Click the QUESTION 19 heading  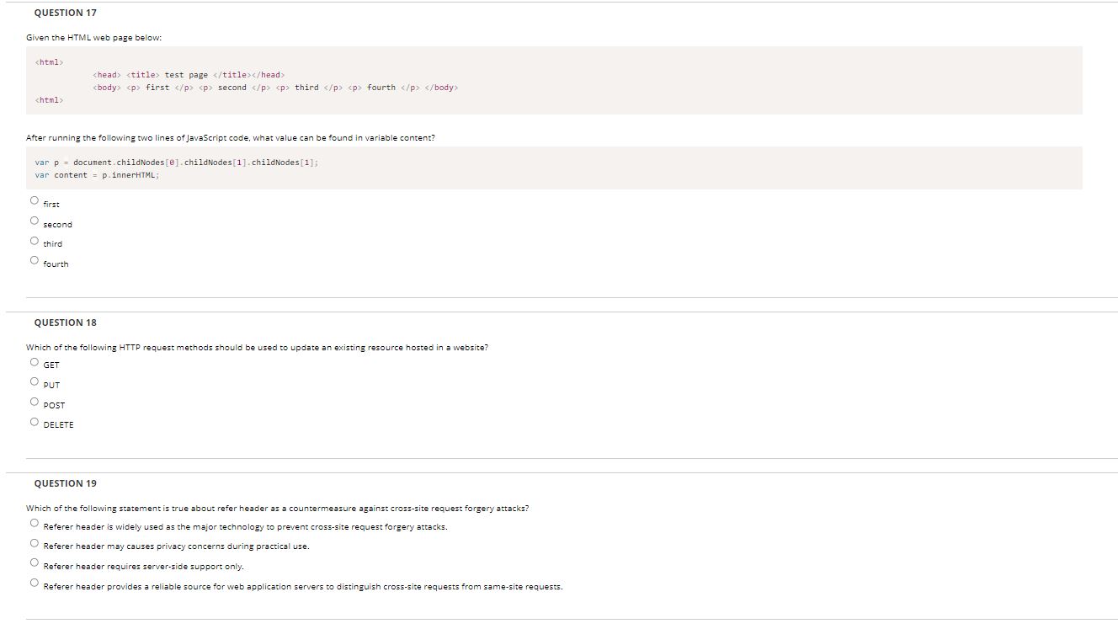[65, 483]
